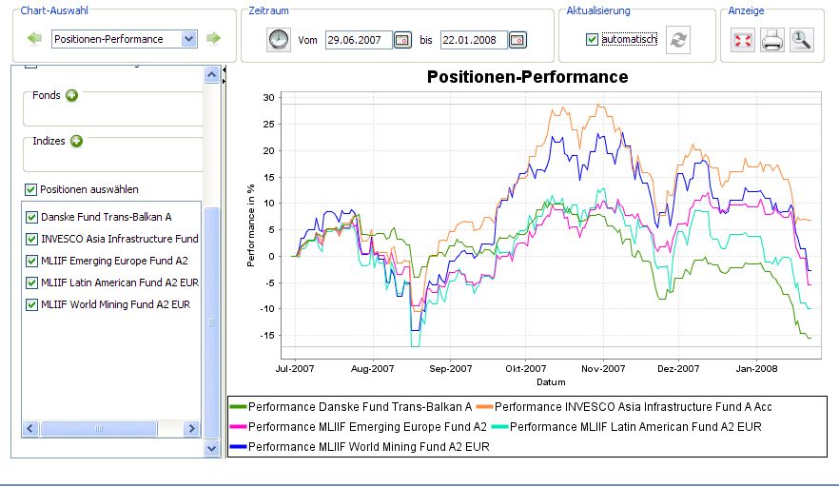This screenshot has height=487, width=839.
Task: Uncheck MLIIF World Mining Fund A2 EUR
Action: coord(31,304)
